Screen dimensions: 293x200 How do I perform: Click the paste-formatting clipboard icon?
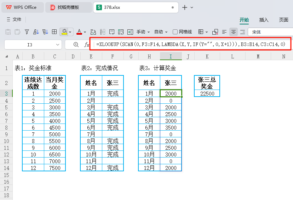click(17, 32)
